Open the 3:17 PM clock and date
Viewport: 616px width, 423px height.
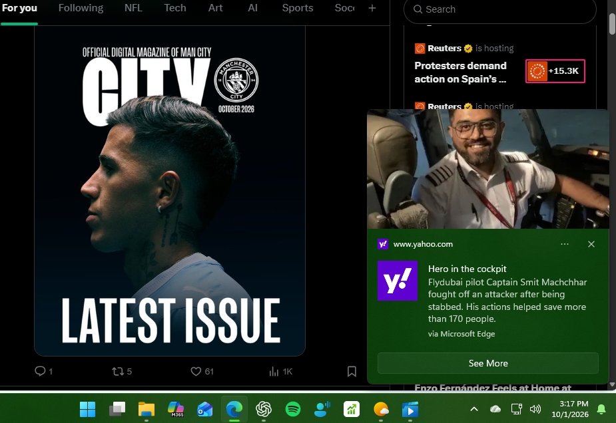[570, 409]
